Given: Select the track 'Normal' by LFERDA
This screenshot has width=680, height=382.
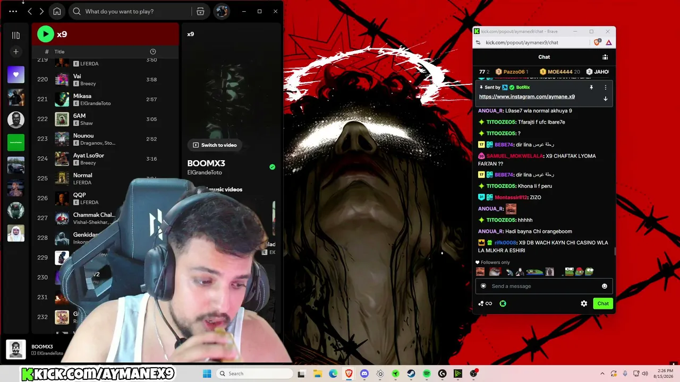Looking at the screenshot, I should click(x=105, y=178).
